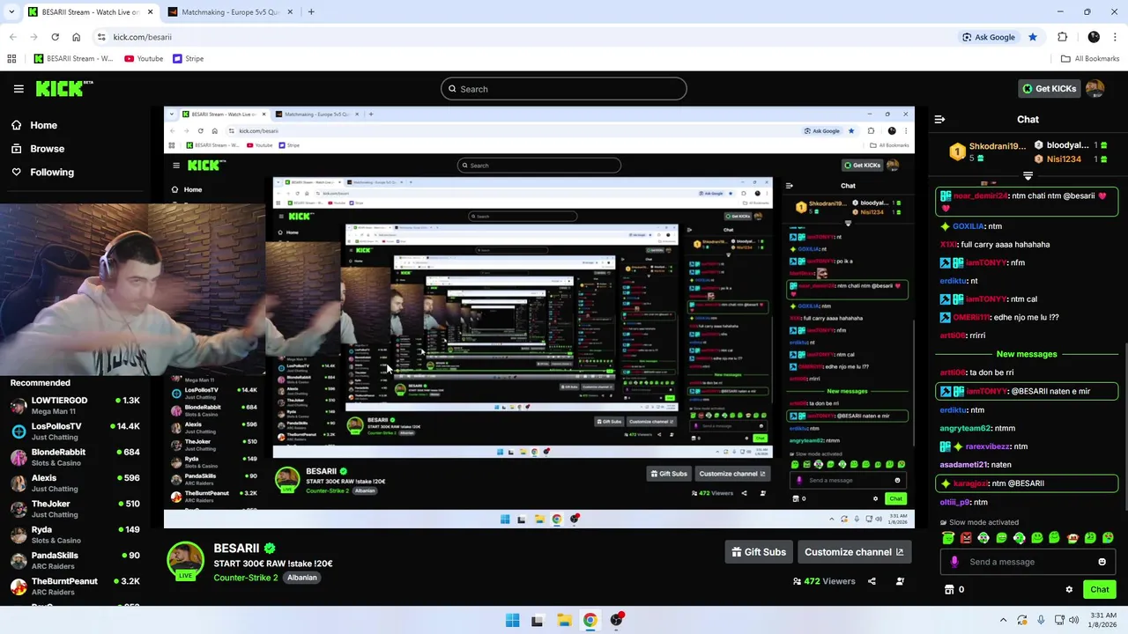Screen dimensions: 1128x634
Task: Select the monkey face quick emote
Action: 1072,537
